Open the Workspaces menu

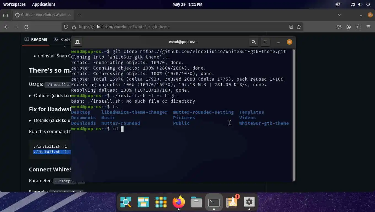[14, 4]
